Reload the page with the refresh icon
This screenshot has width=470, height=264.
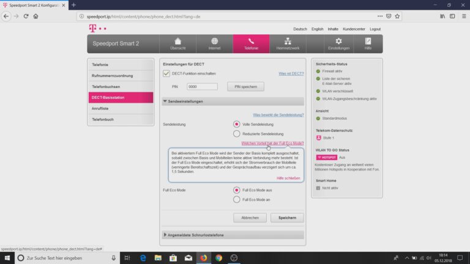click(x=26, y=16)
